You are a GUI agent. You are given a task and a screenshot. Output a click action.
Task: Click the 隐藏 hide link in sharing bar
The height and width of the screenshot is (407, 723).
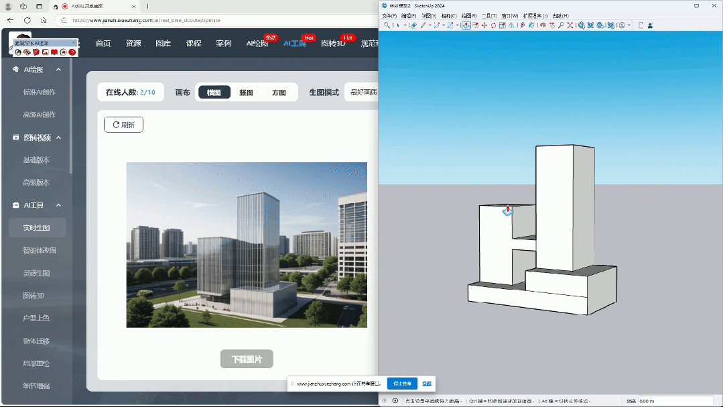point(427,384)
